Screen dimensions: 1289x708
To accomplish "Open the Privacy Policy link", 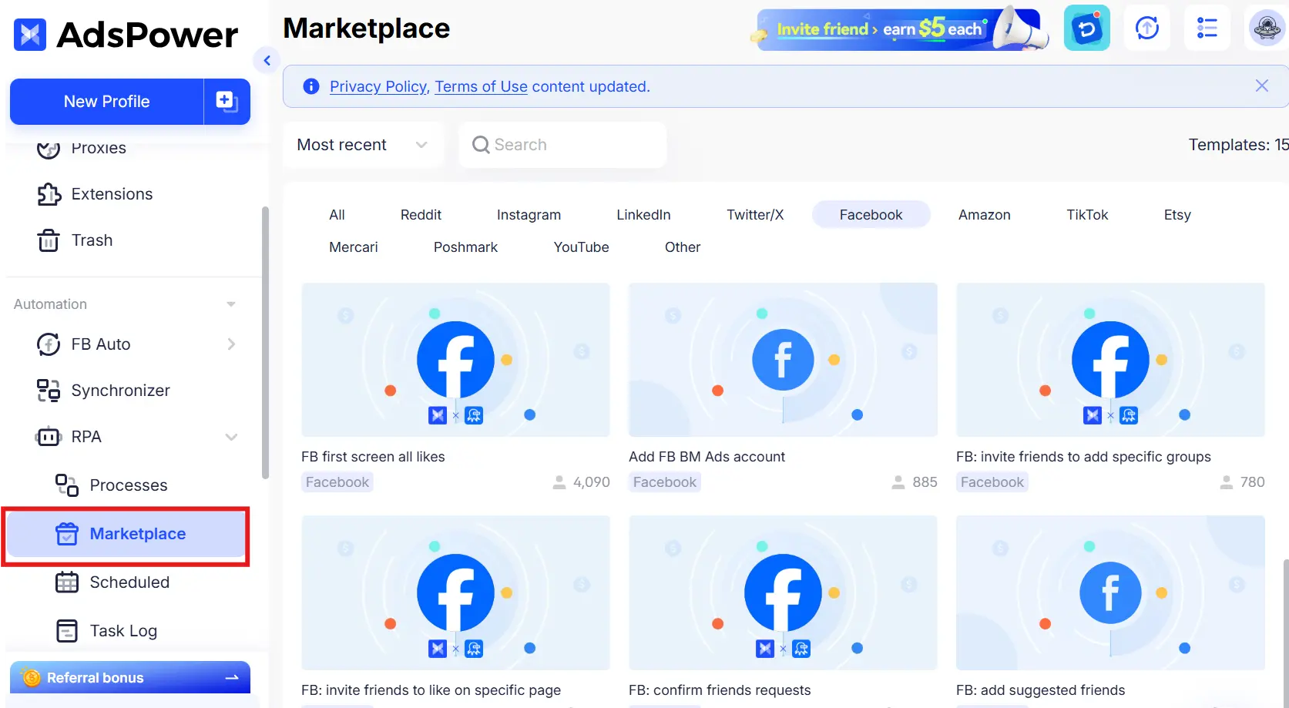I will pyautogui.click(x=378, y=87).
